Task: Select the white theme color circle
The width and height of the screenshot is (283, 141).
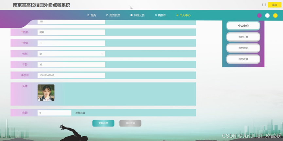Action: pyautogui.click(x=267, y=15)
